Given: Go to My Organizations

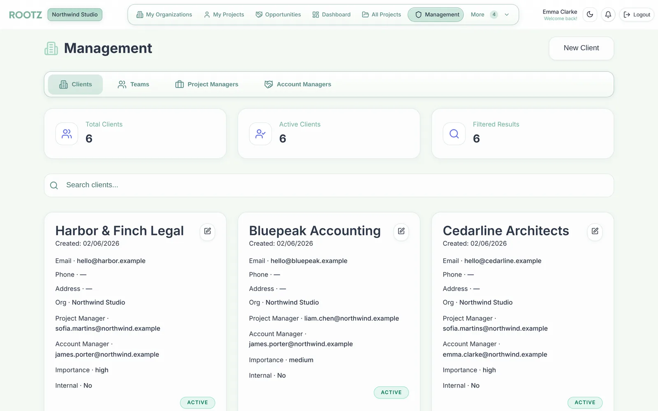Looking at the screenshot, I should coord(164,14).
